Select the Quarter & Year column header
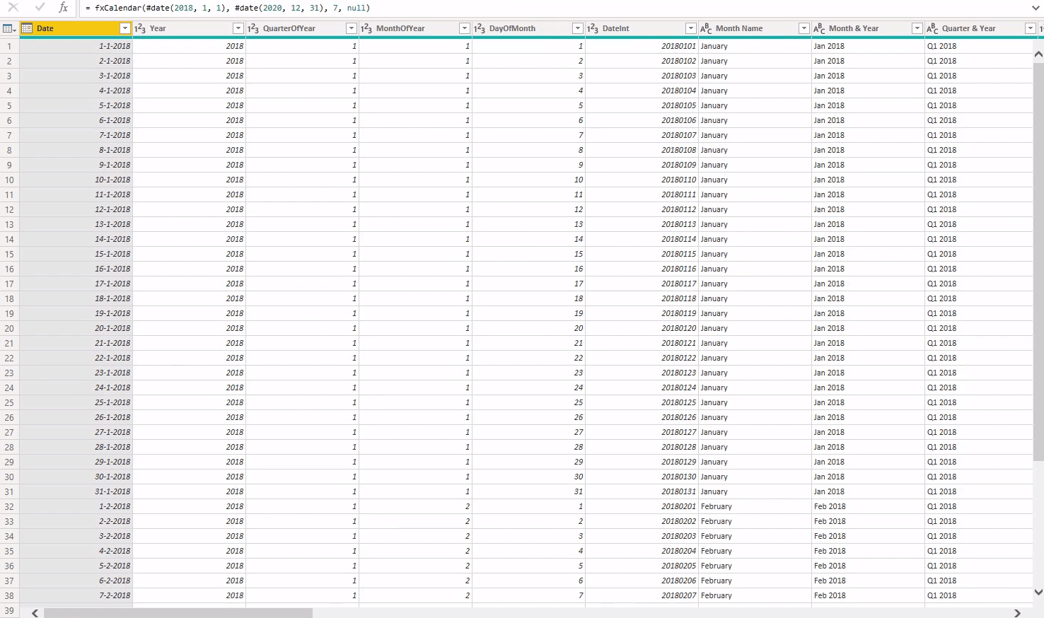Screen dimensions: 1044x618 click(x=982, y=28)
